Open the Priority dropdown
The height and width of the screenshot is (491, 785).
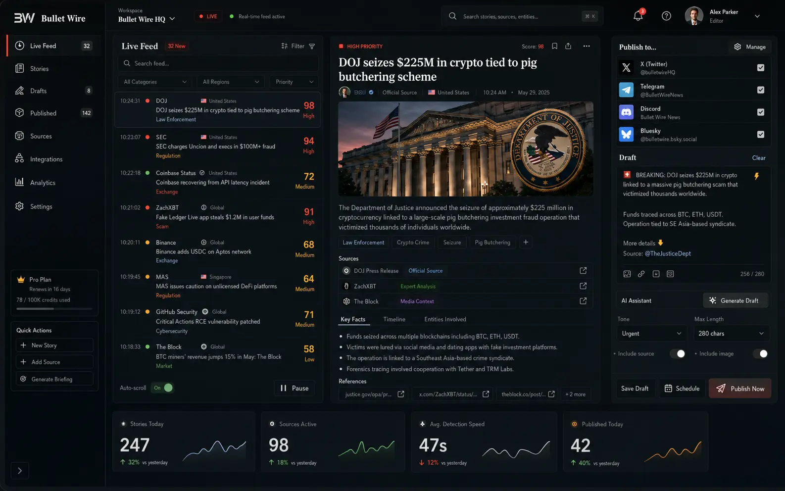pos(294,82)
